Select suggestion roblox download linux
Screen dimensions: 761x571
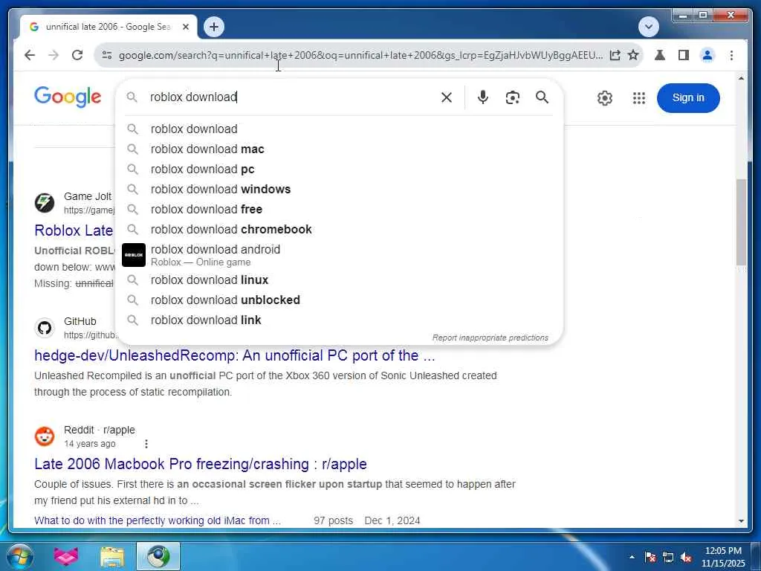pos(339,280)
